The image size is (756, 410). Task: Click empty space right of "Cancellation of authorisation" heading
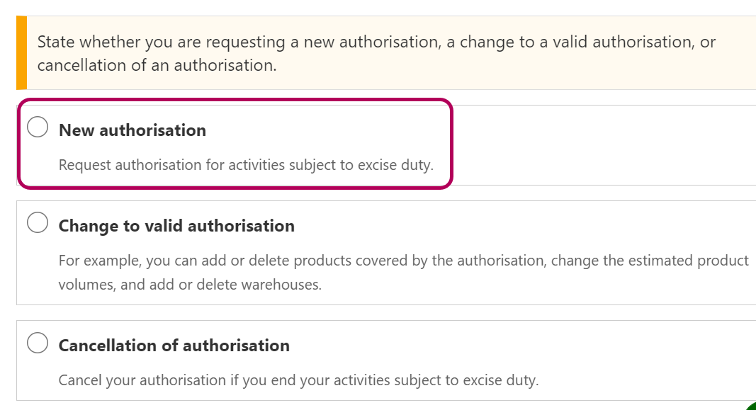[496, 346]
